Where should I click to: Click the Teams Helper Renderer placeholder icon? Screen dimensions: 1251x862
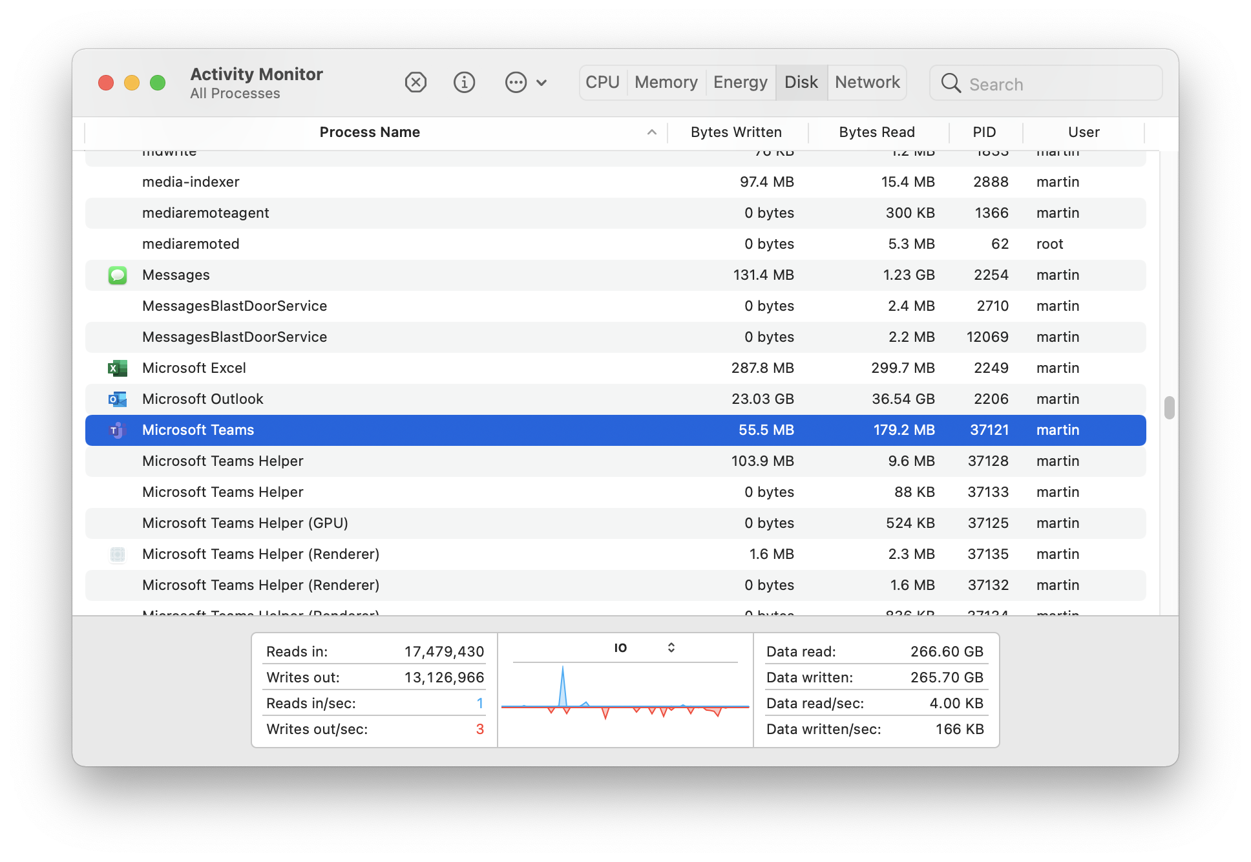(118, 554)
